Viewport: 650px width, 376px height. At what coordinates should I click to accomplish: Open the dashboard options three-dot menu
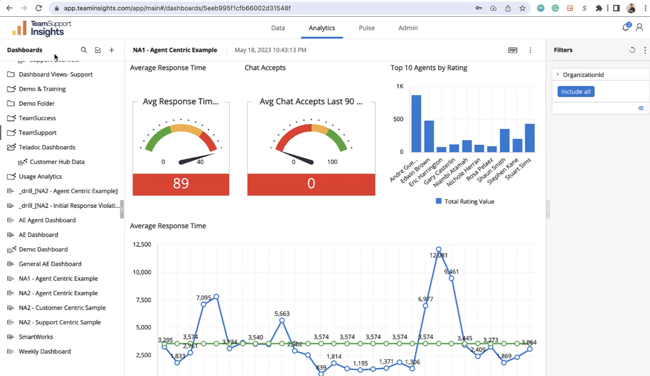(x=530, y=50)
